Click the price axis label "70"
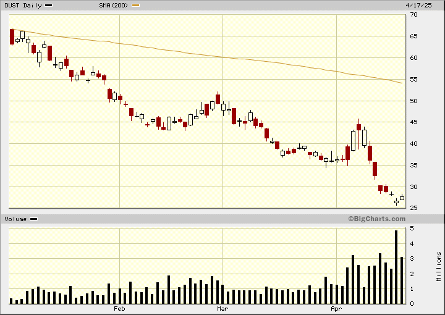This screenshot has width=445, height=315. pyautogui.click(x=413, y=15)
